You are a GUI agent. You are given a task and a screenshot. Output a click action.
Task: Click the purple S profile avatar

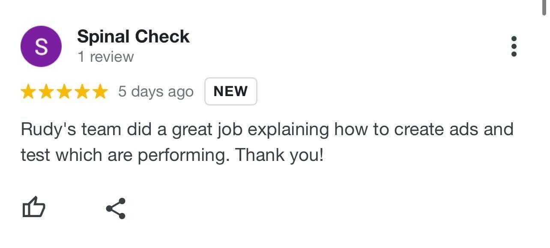[x=41, y=46]
